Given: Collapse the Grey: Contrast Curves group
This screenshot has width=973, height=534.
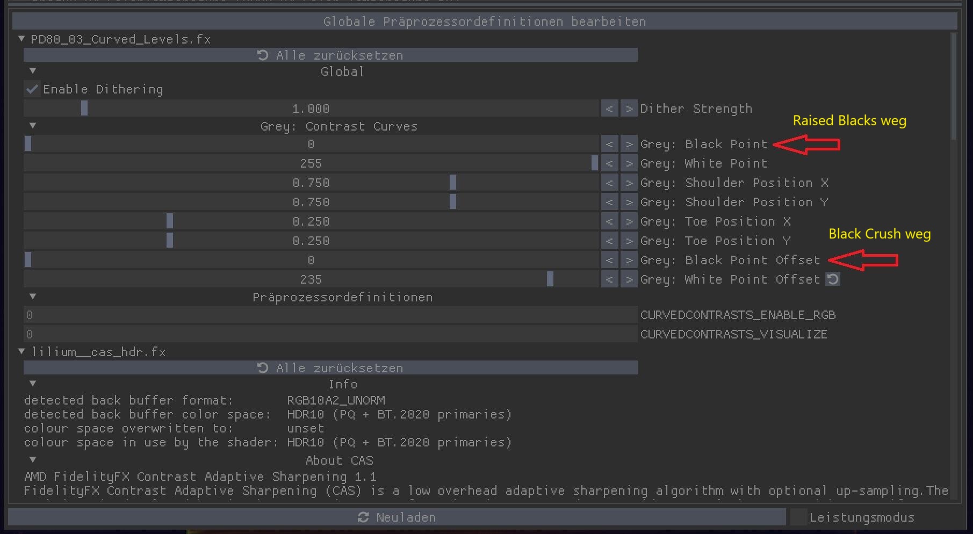Looking at the screenshot, I should click(x=33, y=126).
